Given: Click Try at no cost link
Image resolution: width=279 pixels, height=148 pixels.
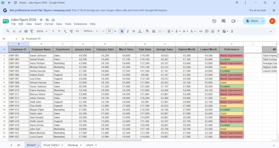Looking at the screenshot, I should click(x=257, y=10).
